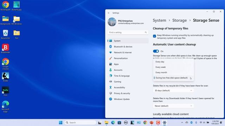Open Privacy & security settings
Viewport: 225px width, 126px height.
point(128,93)
